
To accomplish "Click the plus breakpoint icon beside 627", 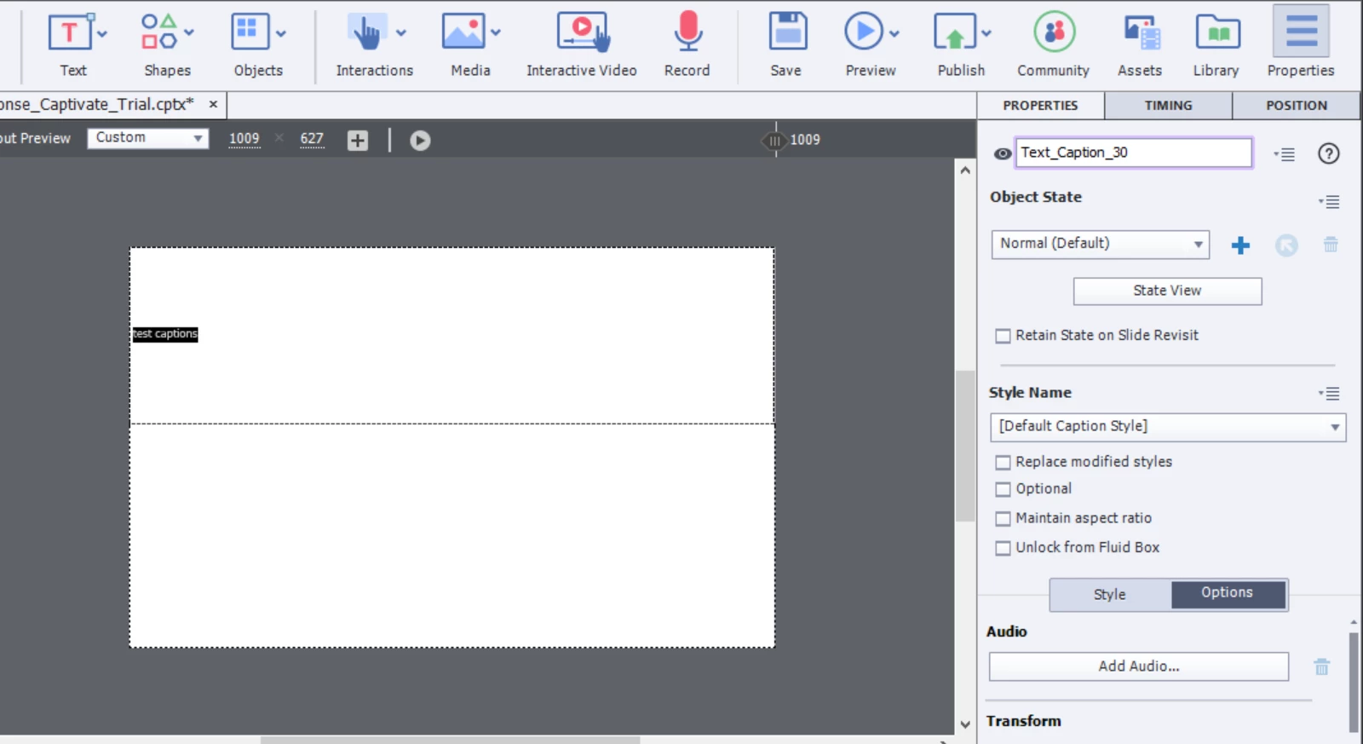I will point(358,140).
